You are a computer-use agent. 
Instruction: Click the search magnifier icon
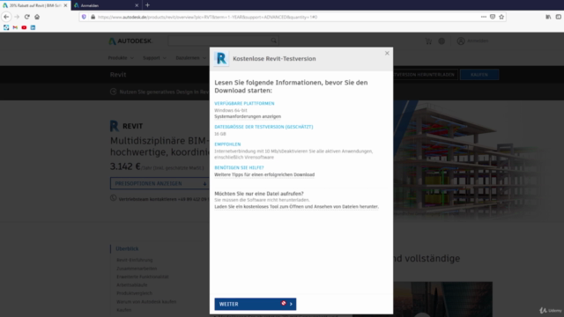[x=274, y=41]
